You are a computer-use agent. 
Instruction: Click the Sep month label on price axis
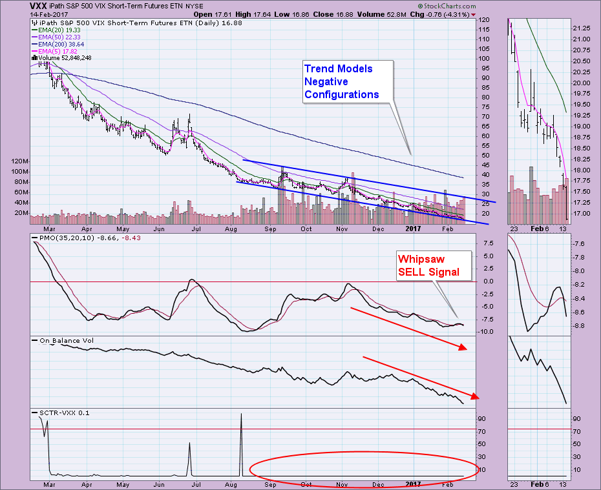tap(270, 229)
